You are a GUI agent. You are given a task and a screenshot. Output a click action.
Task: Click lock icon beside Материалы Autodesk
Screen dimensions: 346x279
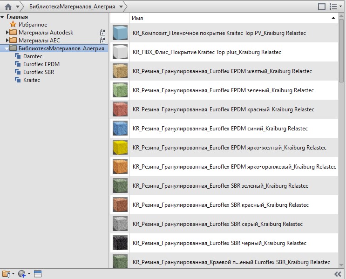[x=102, y=32]
